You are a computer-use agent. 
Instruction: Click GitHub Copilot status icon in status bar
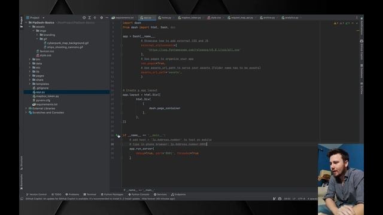tap(279, 199)
